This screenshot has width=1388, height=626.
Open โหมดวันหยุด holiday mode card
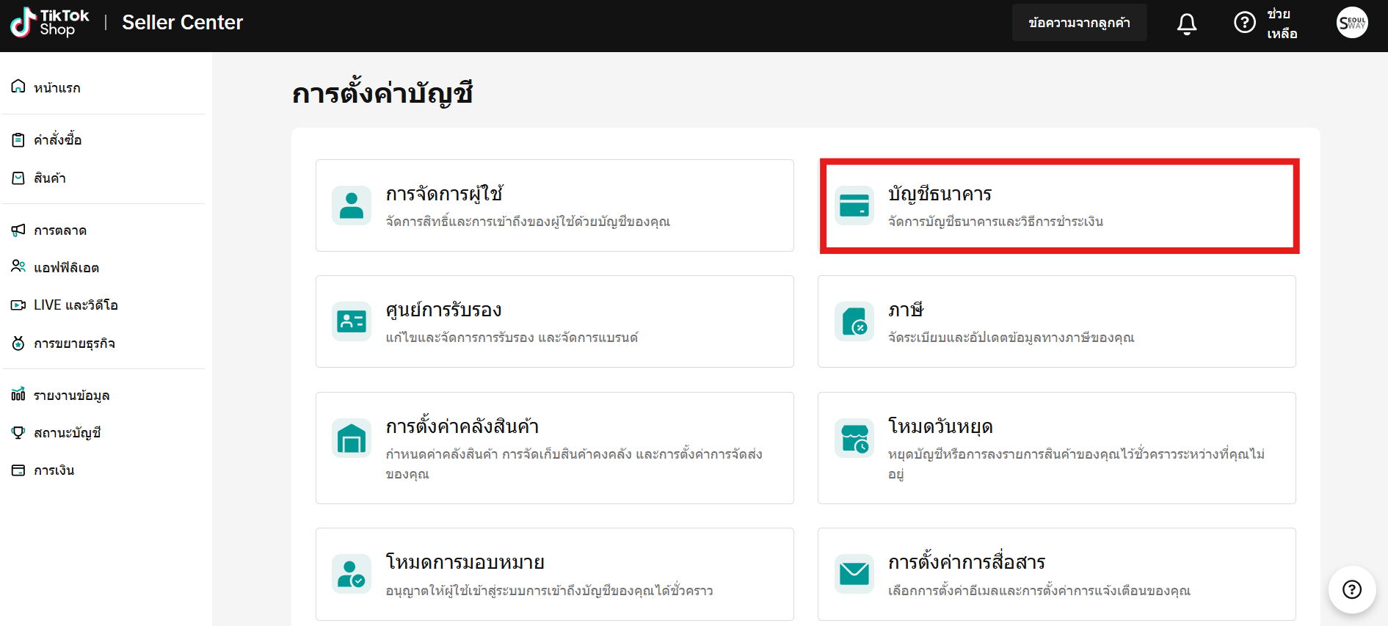(1056, 448)
